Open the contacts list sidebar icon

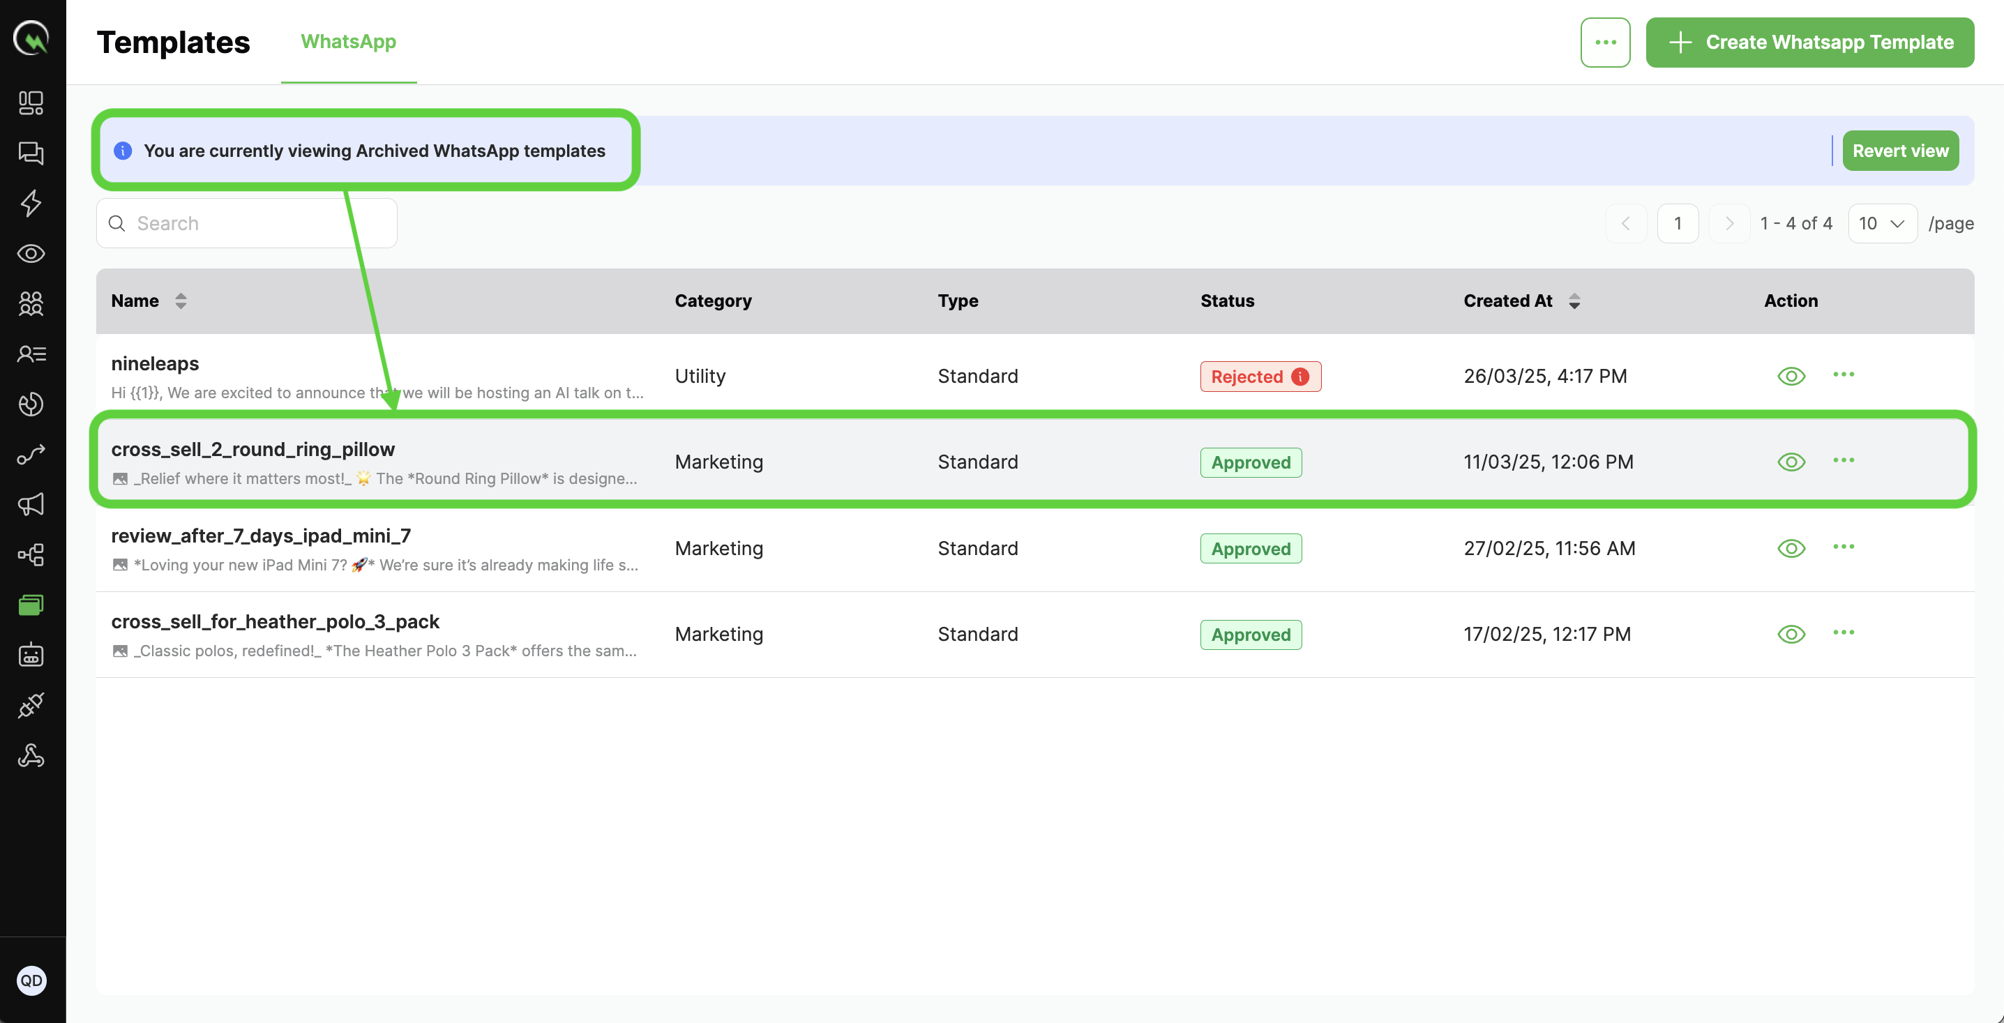click(x=31, y=354)
